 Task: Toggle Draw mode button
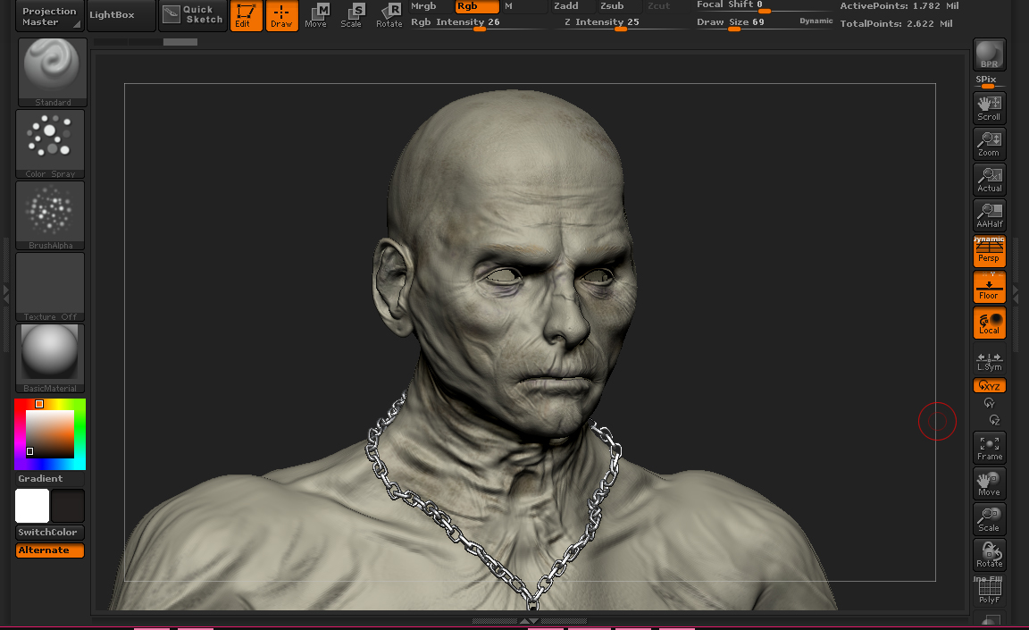[281, 16]
